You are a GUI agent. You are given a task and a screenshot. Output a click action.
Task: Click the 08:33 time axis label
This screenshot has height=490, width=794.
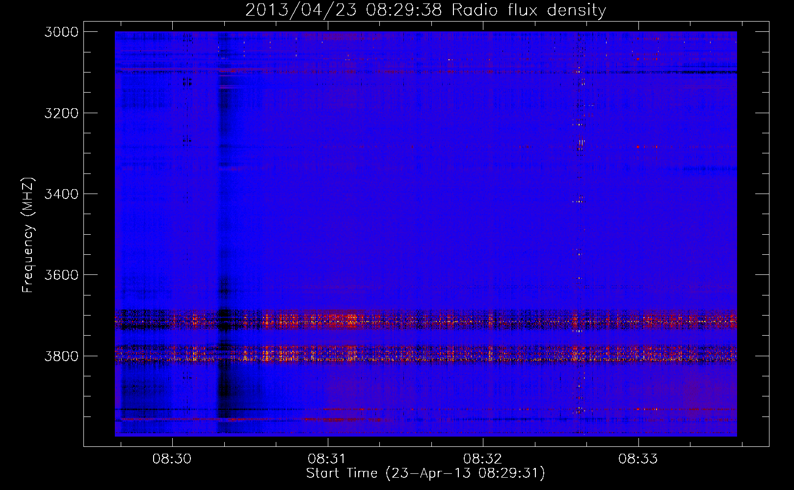click(x=638, y=459)
